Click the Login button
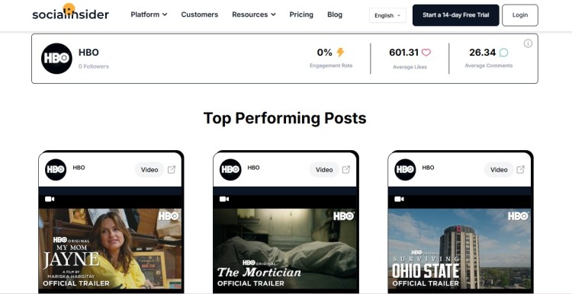This screenshot has width=572, height=294. [x=520, y=15]
